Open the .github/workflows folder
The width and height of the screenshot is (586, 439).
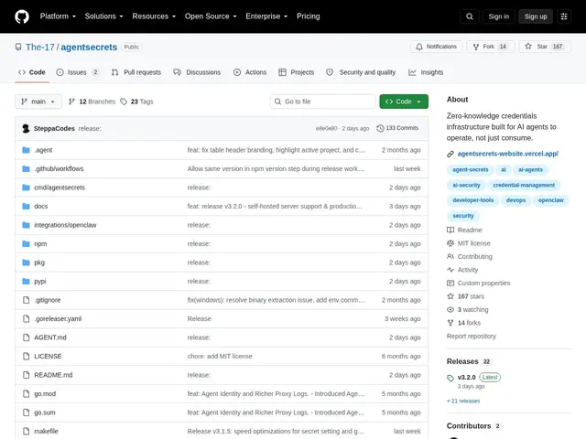(59, 168)
